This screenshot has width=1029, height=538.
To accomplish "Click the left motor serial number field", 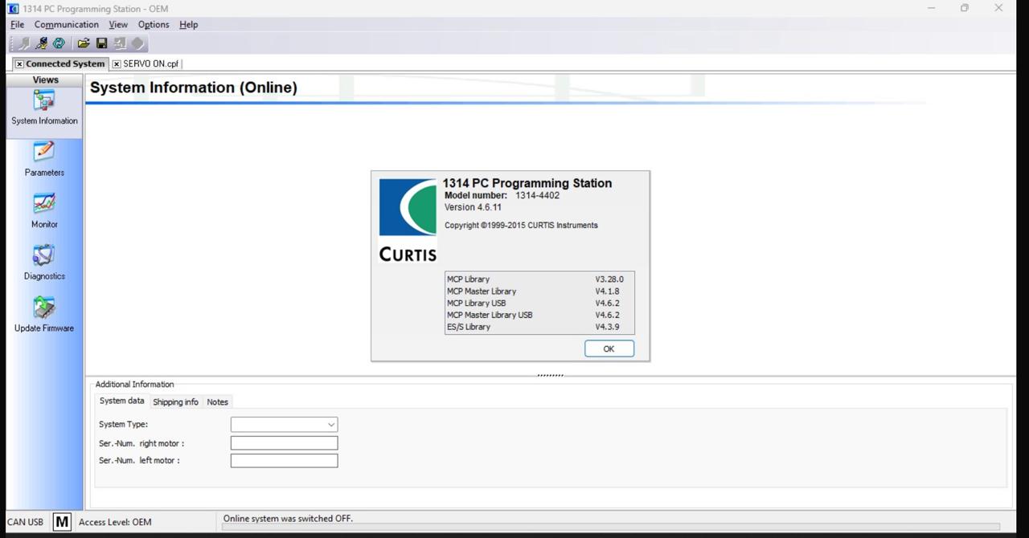I will click(284, 461).
